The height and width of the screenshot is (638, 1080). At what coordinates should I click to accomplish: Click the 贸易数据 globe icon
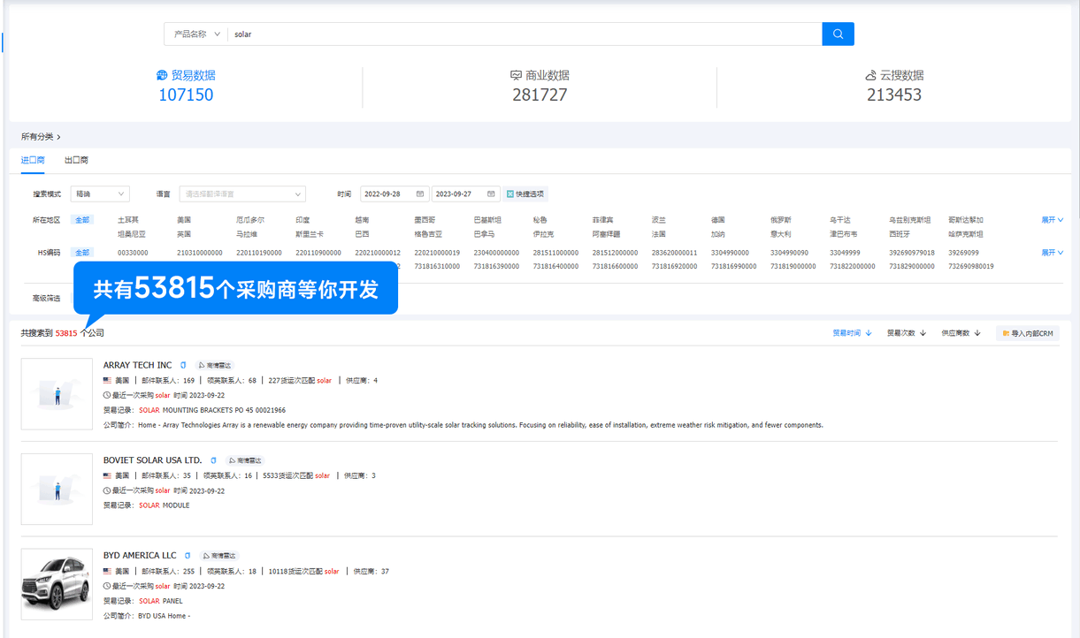pos(161,75)
